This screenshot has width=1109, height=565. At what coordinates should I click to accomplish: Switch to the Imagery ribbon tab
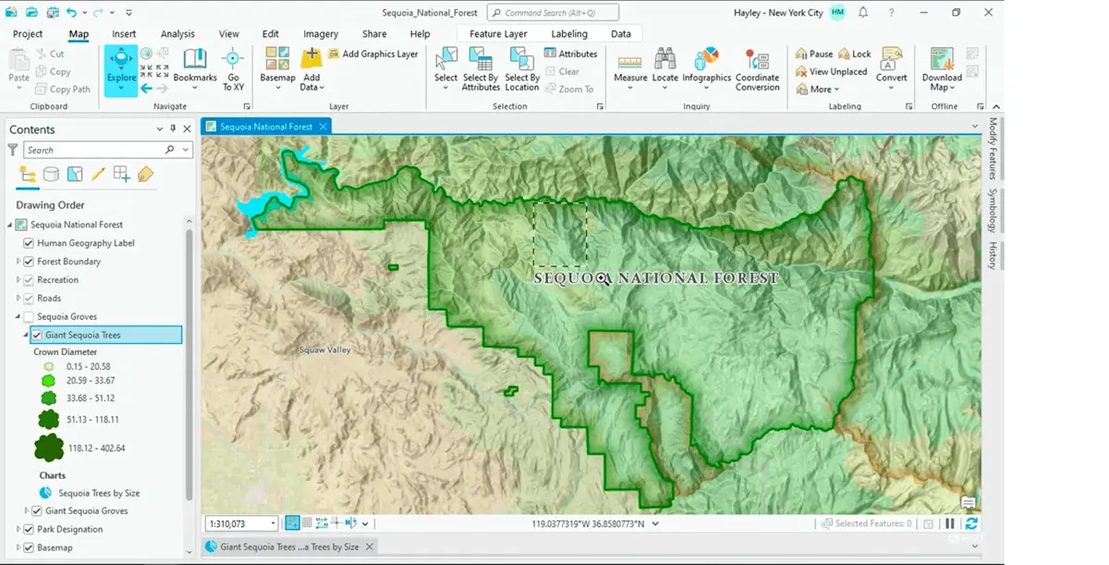click(321, 34)
